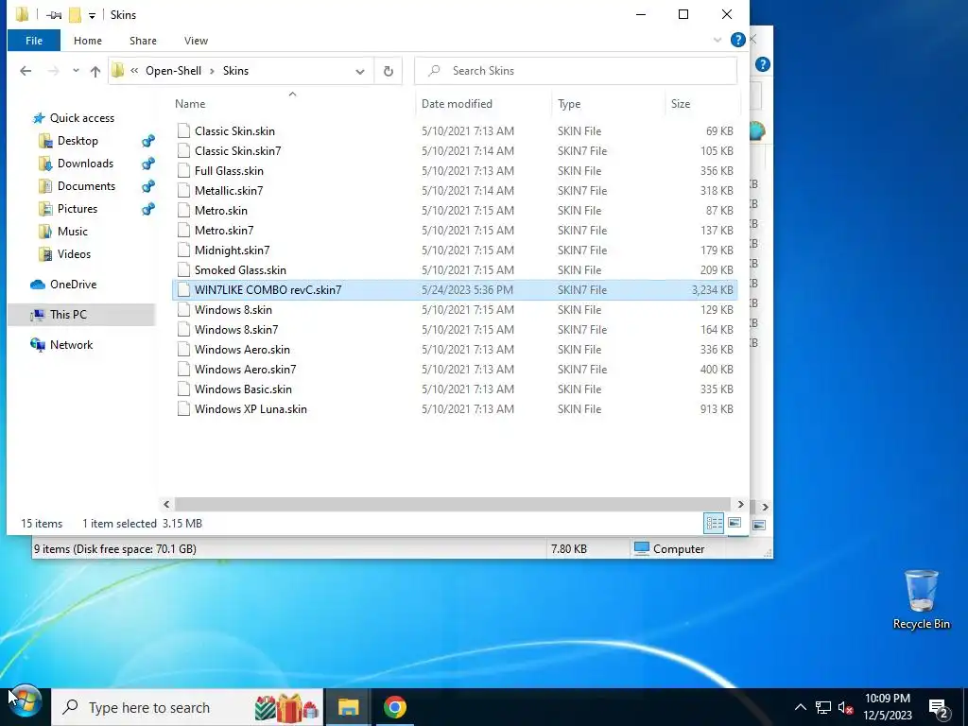Click the breadcrumb chevron after Open-Shell
The width and height of the screenshot is (968, 726).
pyautogui.click(x=212, y=71)
